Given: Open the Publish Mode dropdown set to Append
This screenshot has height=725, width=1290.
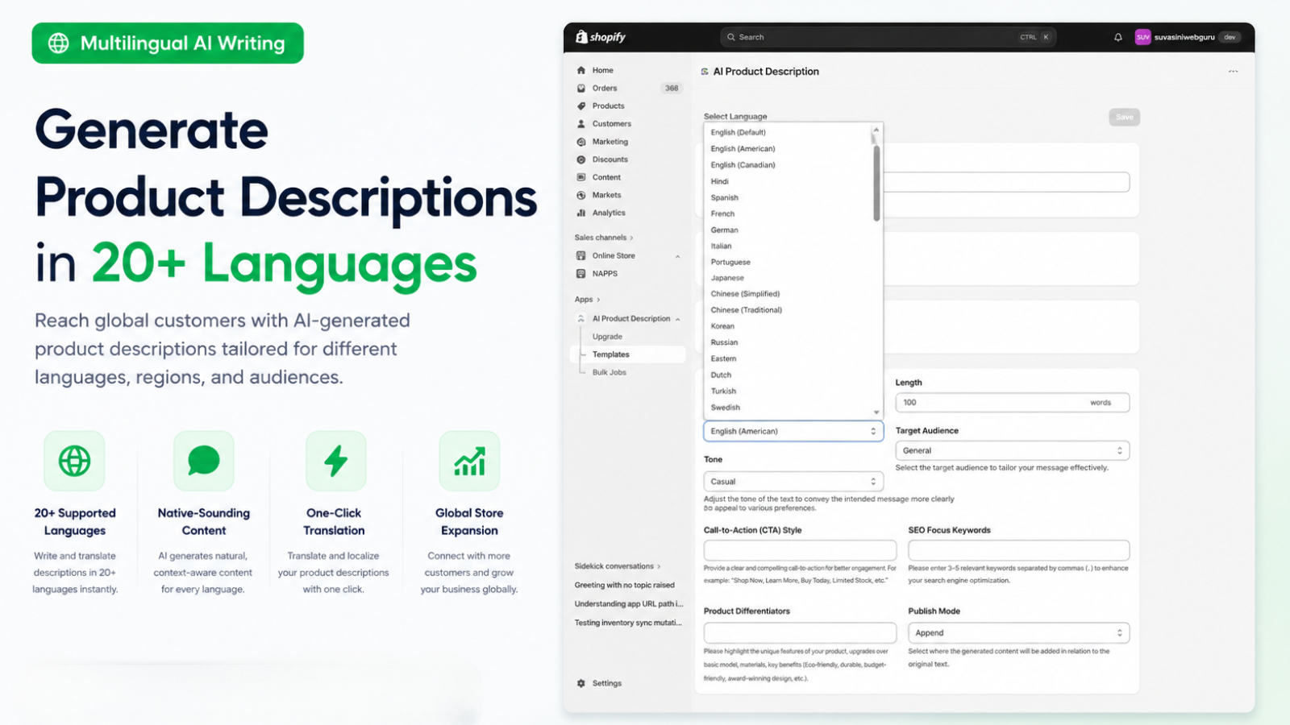Looking at the screenshot, I should tap(1019, 633).
